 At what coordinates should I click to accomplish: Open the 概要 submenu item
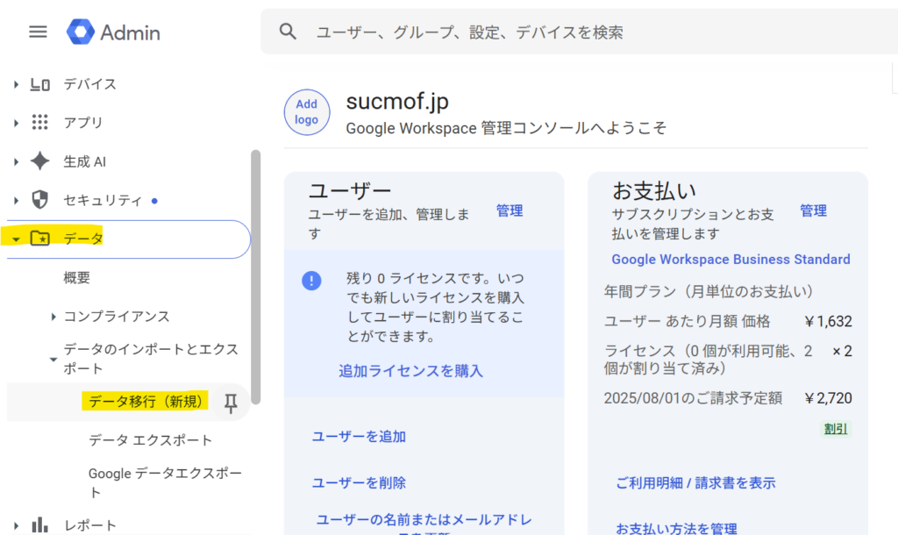pyautogui.click(x=77, y=278)
